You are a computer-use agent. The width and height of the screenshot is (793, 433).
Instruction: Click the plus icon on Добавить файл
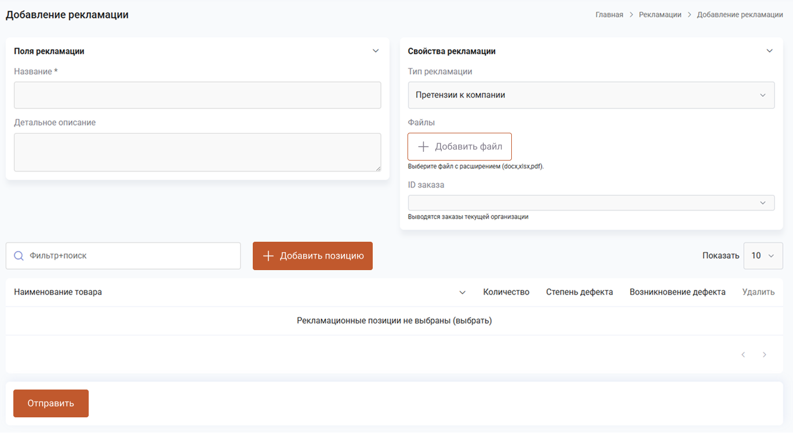point(423,147)
